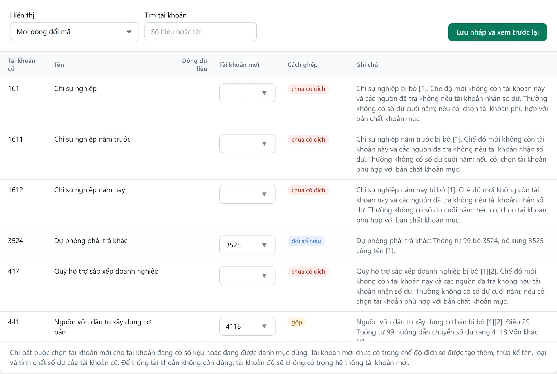Screen dimensions: 557x374
Task: Click 'chưa có đích' badge in row 1612
Action: (x=308, y=190)
